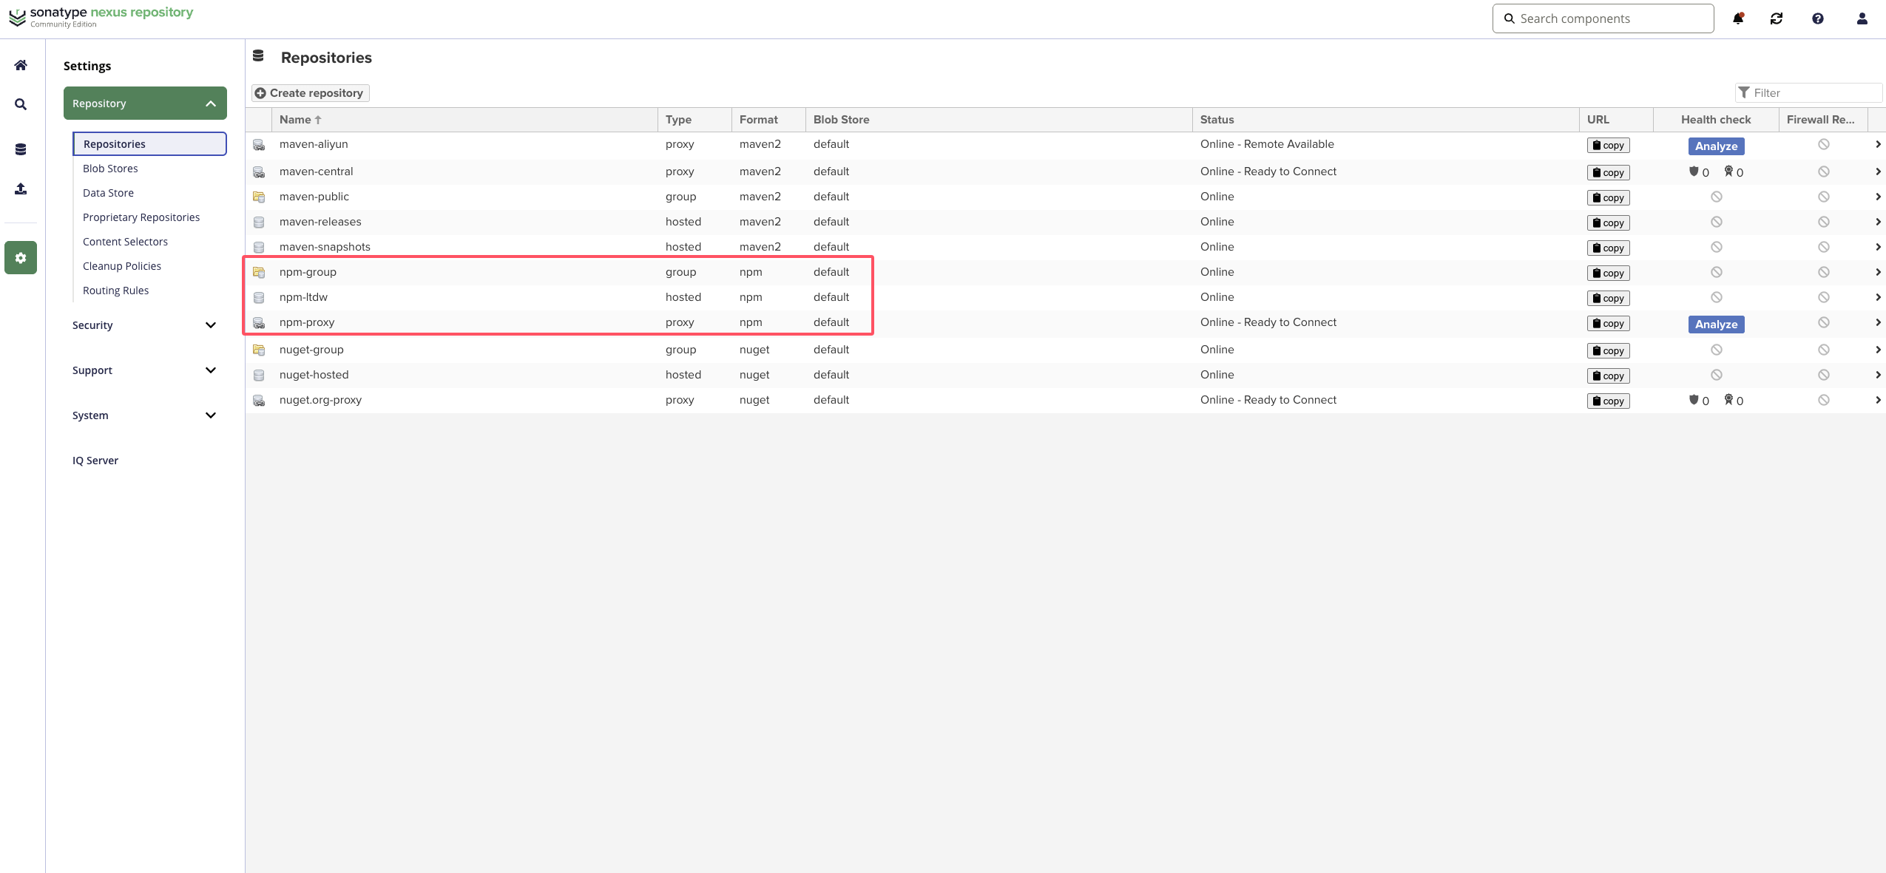Expand the System section
The image size is (1886, 873).
pyautogui.click(x=144, y=415)
